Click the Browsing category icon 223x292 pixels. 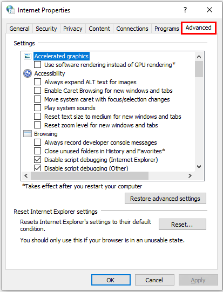(x=28, y=134)
